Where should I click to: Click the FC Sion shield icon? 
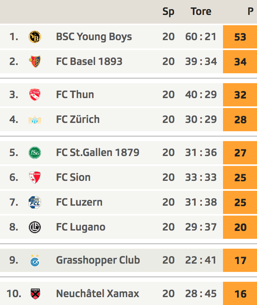pyautogui.click(x=35, y=177)
